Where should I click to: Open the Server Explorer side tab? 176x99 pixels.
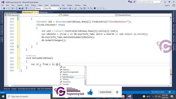2,30
